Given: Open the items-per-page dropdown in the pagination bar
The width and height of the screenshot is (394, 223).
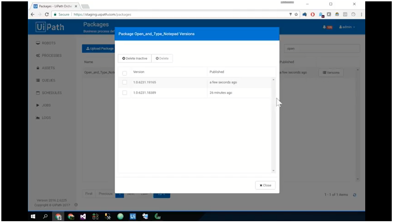Looking at the screenshot, I should coord(161,194).
